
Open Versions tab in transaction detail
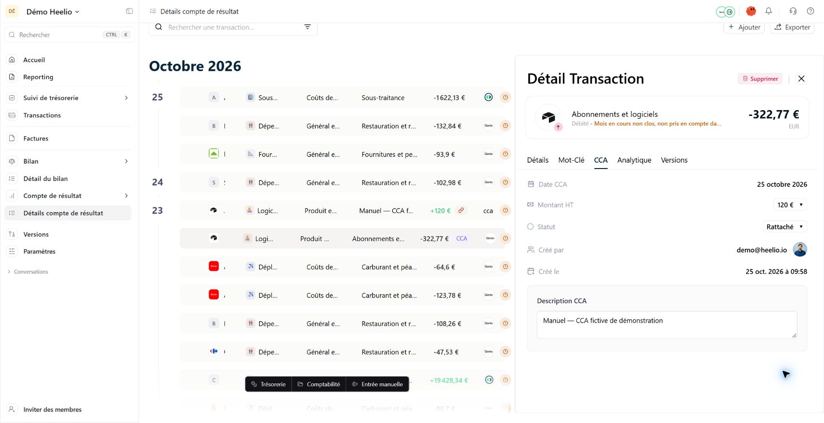(x=674, y=160)
